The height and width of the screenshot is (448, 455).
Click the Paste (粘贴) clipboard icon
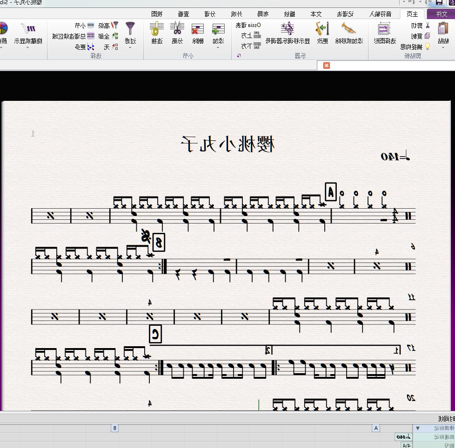pyautogui.click(x=443, y=29)
